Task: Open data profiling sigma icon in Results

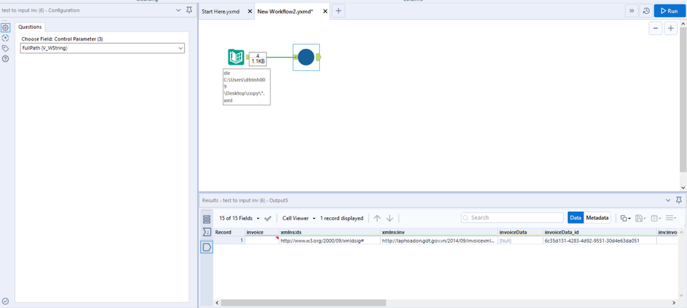Action: (x=206, y=232)
